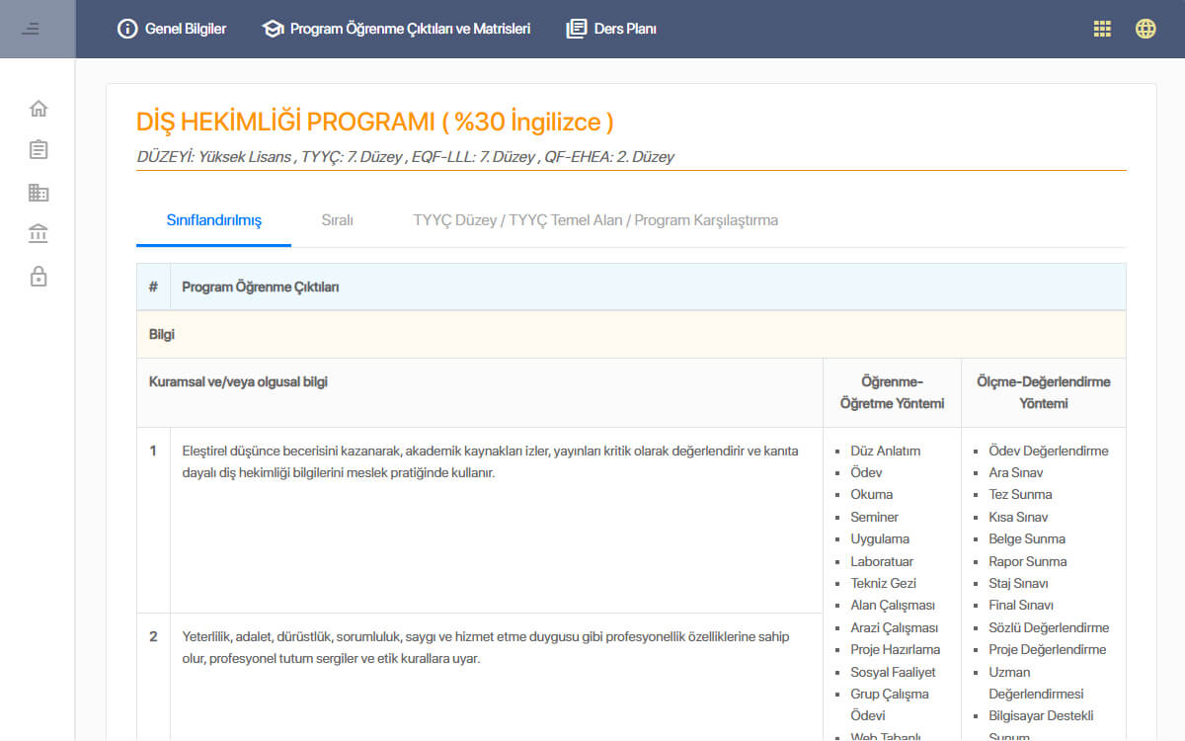Open Genel Bilgiler menu item
Image resolution: width=1185 pixels, height=741 pixels.
[172, 29]
